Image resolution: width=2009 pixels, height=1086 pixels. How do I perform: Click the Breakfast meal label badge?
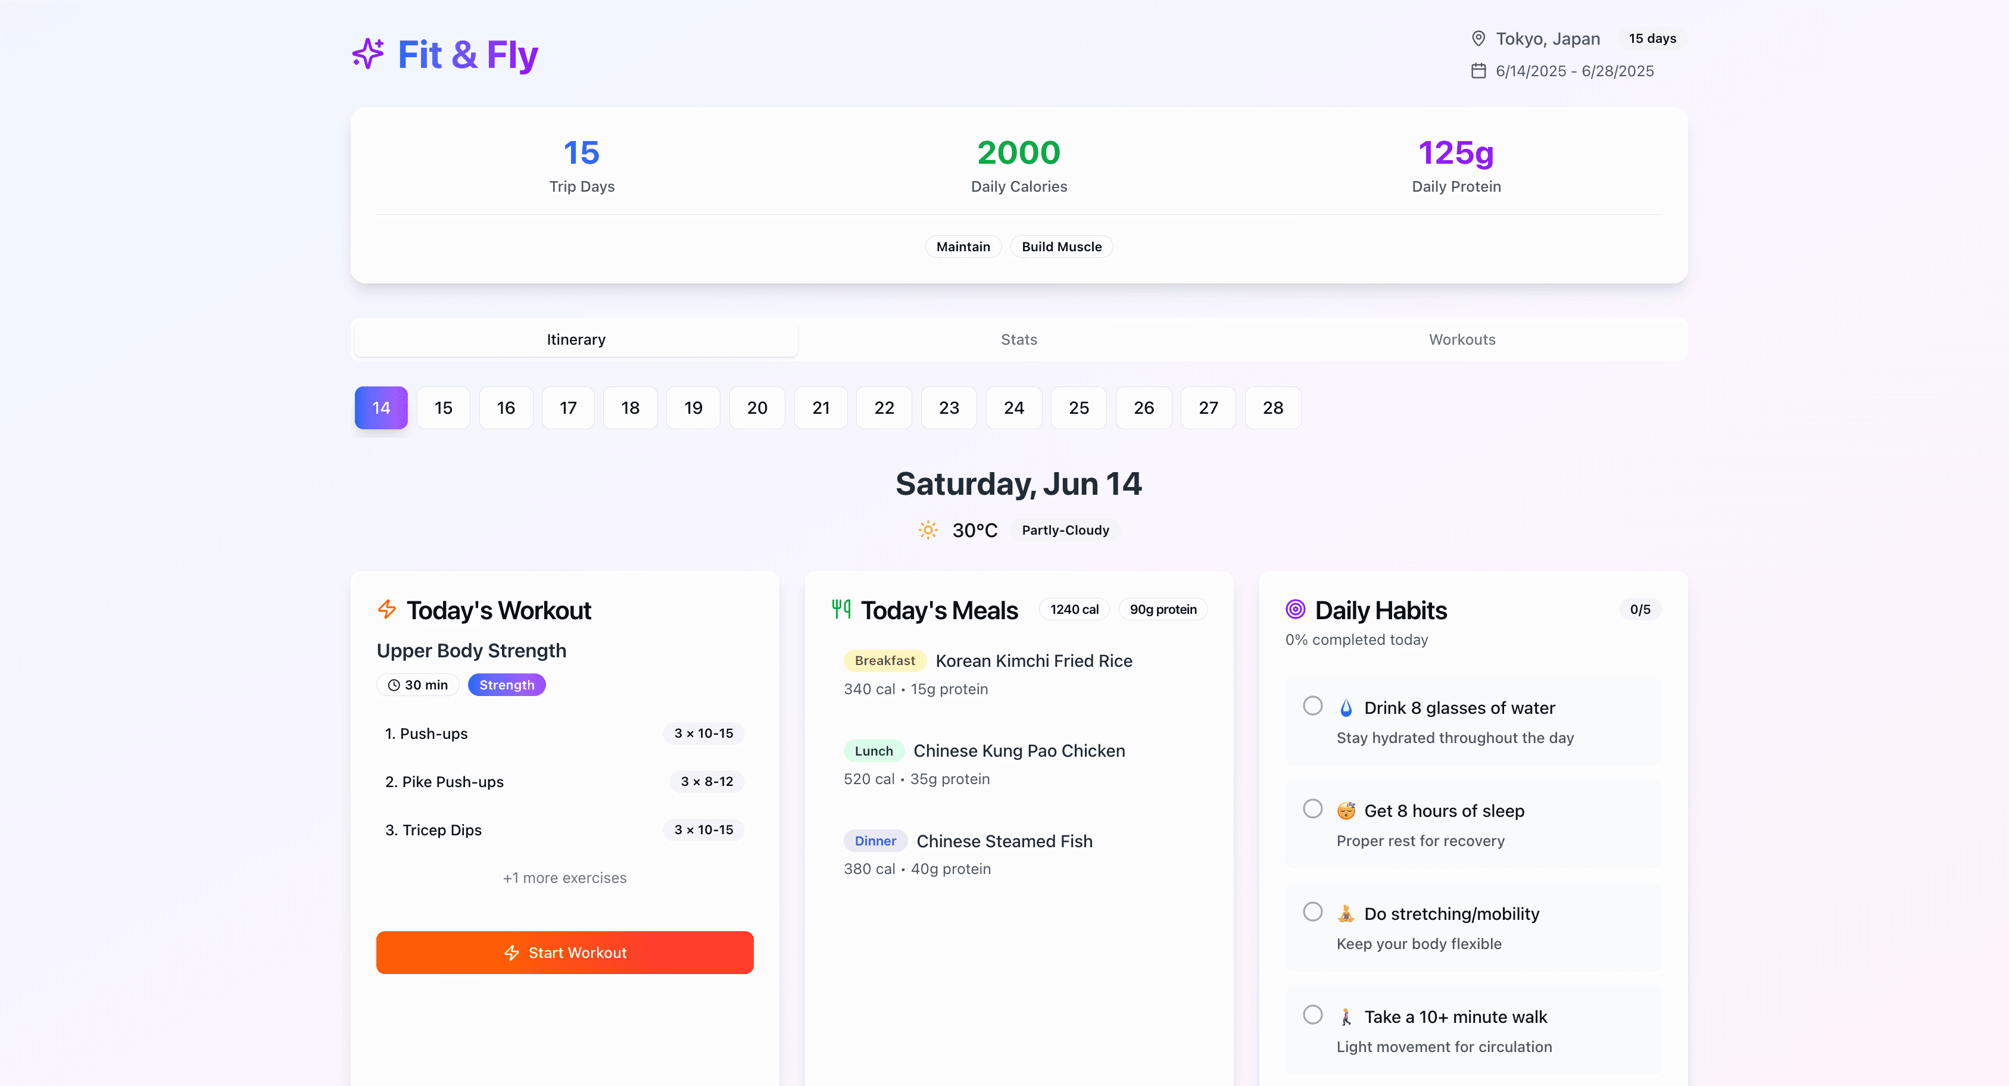coord(884,660)
